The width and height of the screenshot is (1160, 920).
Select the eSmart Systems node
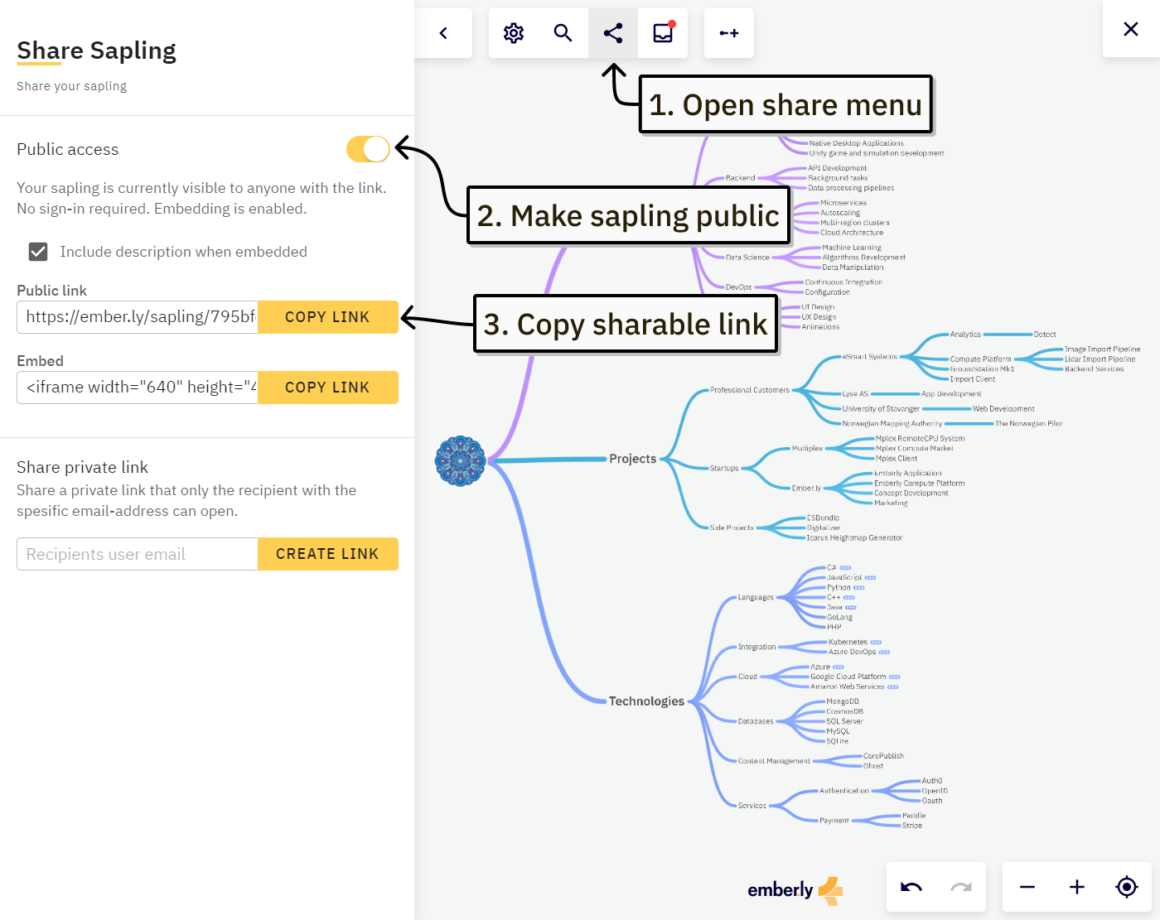870,358
